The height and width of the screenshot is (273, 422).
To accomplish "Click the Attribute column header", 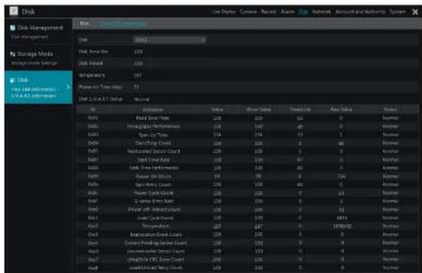I will pos(153,109).
